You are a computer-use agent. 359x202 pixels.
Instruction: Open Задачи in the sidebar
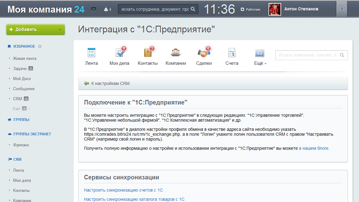[x=20, y=68]
